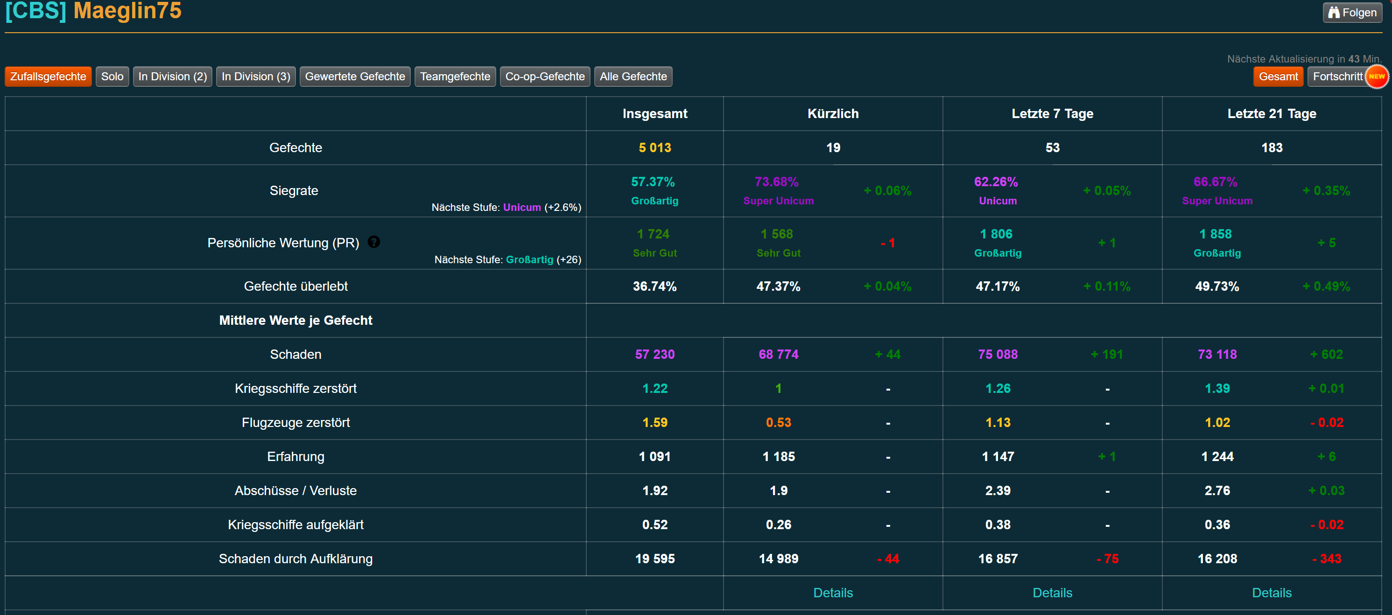The height and width of the screenshot is (615, 1392).
Task: Switch to the Solo battles tab
Action: point(112,77)
